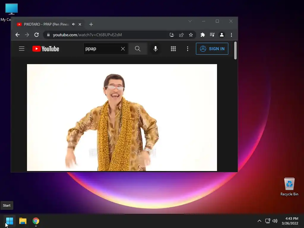Bookmark this tab with the star icon

tap(191, 35)
